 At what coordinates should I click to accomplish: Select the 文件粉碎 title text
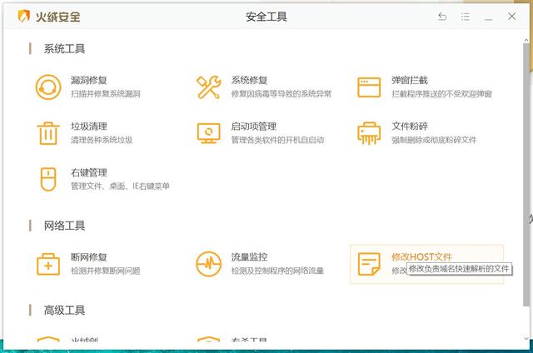tap(409, 127)
